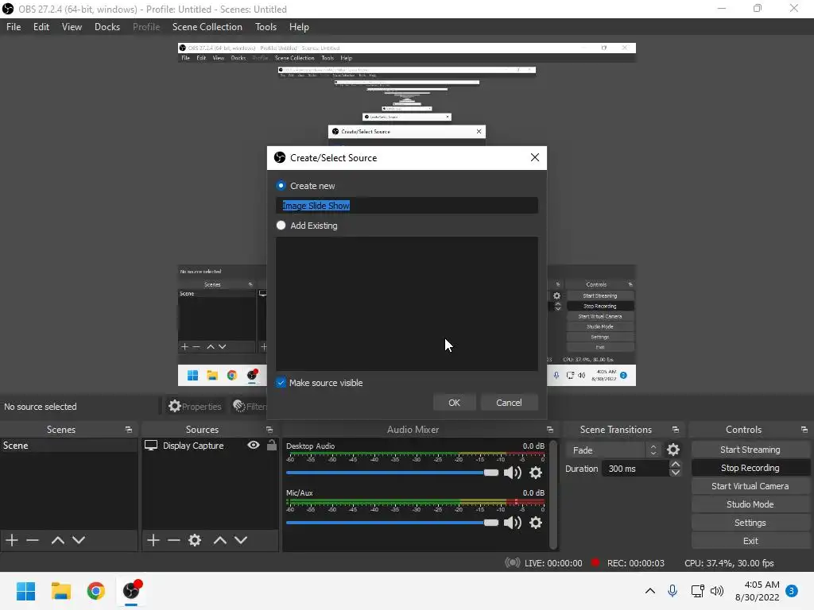The height and width of the screenshot is (610, 814).
Task: Pop out the Controls dock icon
Action: coord(804,430)
